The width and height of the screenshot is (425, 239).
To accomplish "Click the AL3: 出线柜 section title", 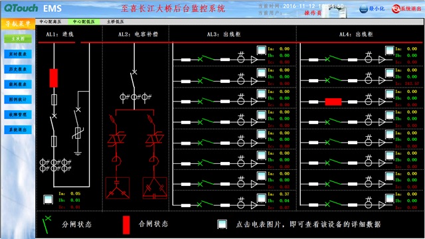I will 224,35.
